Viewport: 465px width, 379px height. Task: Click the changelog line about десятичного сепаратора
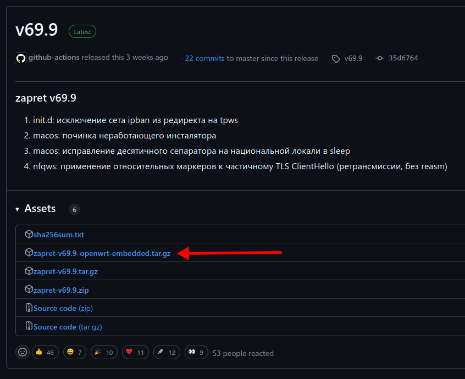pyautogui.click(x=192, y=151)
